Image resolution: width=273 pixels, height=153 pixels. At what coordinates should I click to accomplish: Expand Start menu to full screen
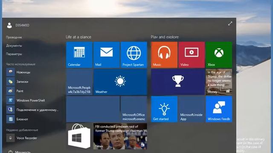pos(230,24)
